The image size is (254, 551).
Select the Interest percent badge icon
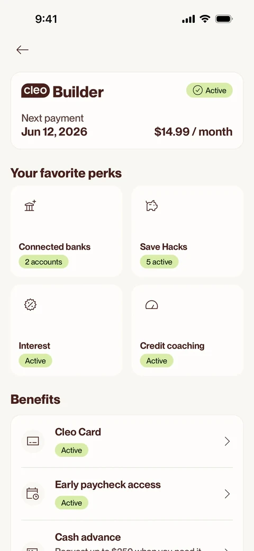point(31,304)
